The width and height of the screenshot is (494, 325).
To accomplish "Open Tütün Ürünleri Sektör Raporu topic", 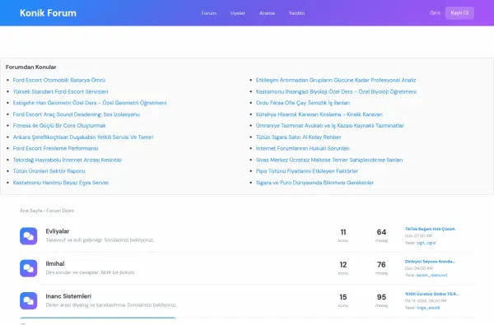I will (x=49, y=171).
